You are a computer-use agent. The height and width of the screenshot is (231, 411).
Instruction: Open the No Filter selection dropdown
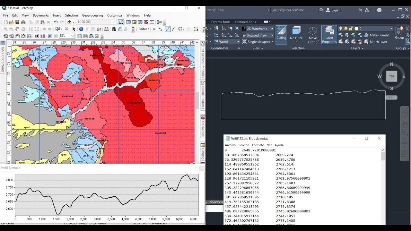pyautogui.click(x=296, y=35)
